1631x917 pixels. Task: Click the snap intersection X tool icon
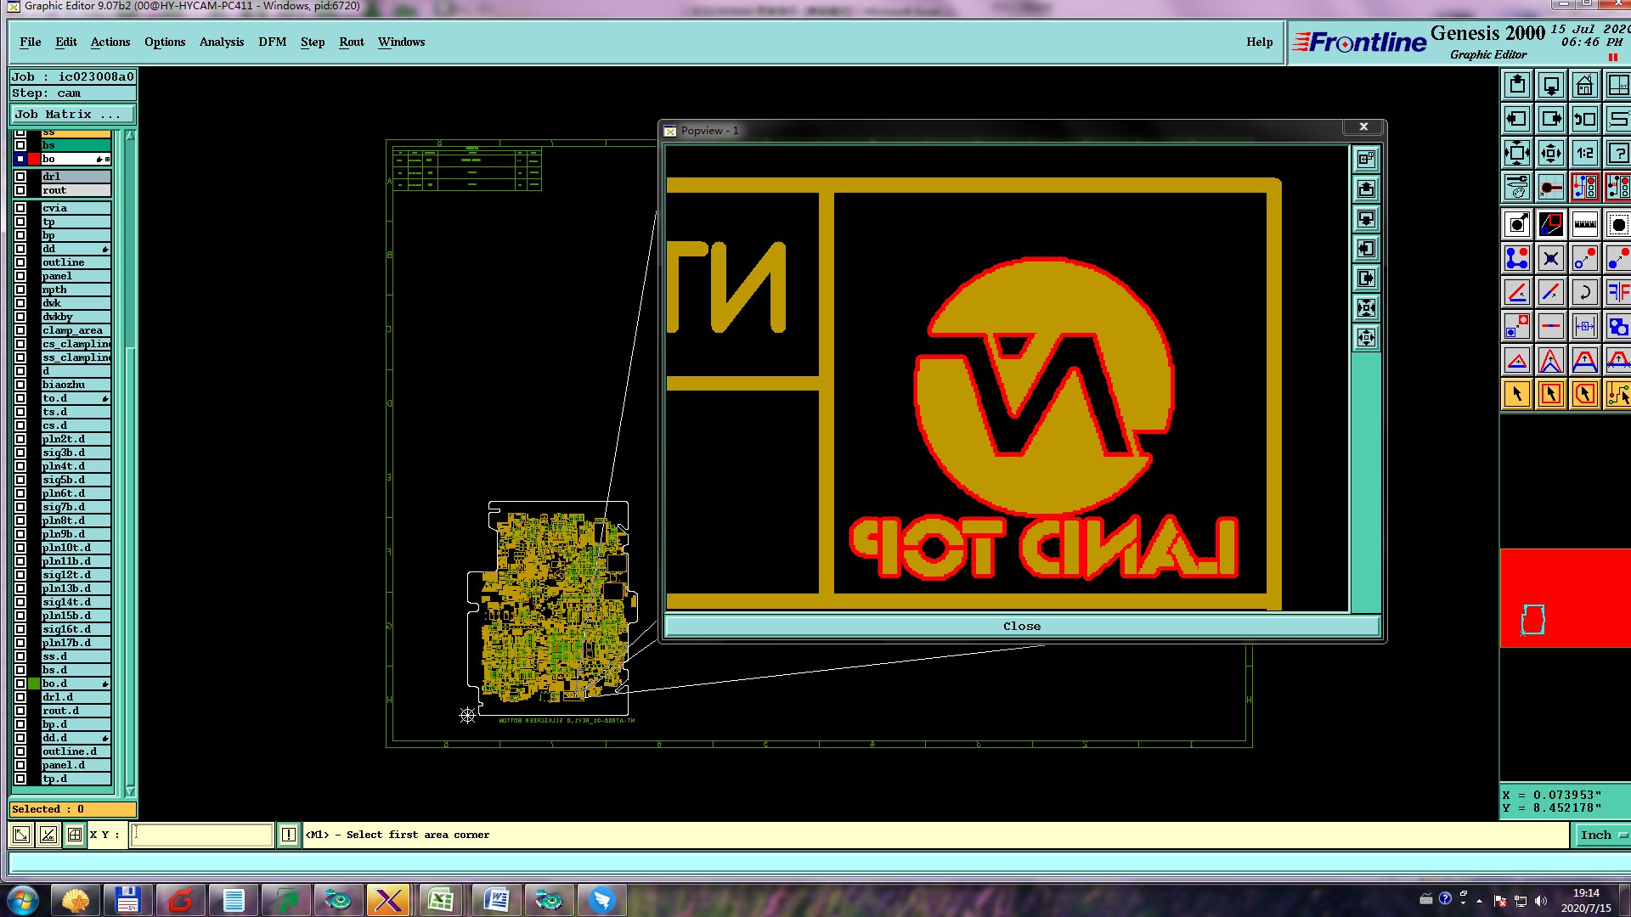point(1550,259)
